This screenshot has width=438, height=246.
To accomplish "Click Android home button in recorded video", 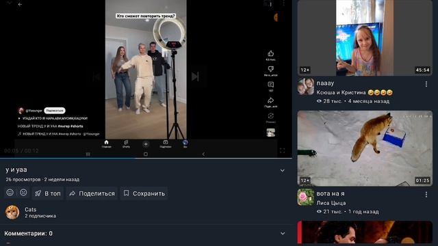I will (146, 154).
